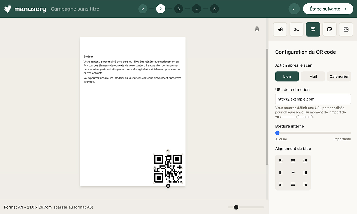Go back with the arrow button
Viewport: 357px width, 214px height.
[x=294, y=9]
